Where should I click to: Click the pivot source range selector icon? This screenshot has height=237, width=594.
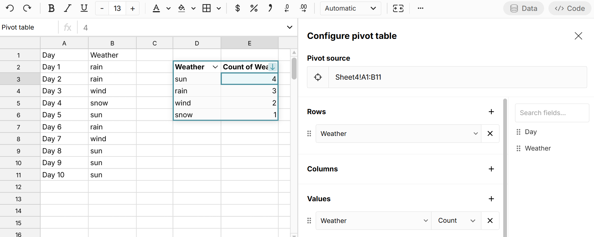coord(318,77)
